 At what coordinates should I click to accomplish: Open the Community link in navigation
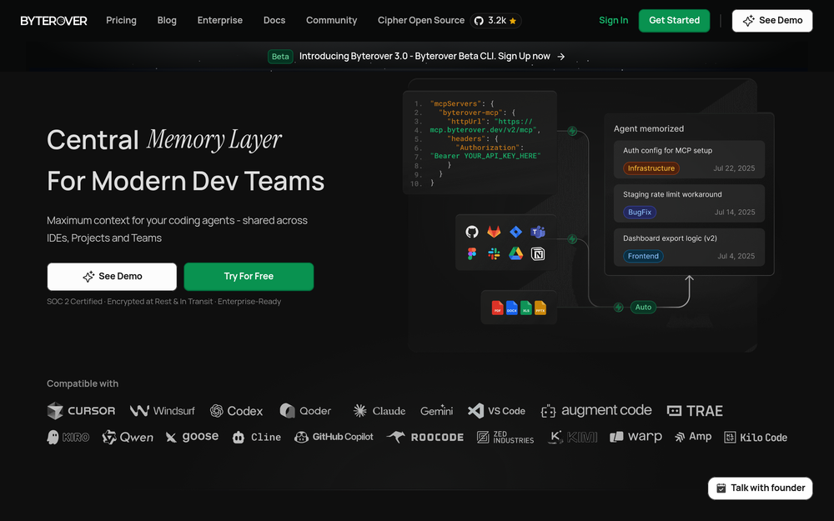pos(331,20)
